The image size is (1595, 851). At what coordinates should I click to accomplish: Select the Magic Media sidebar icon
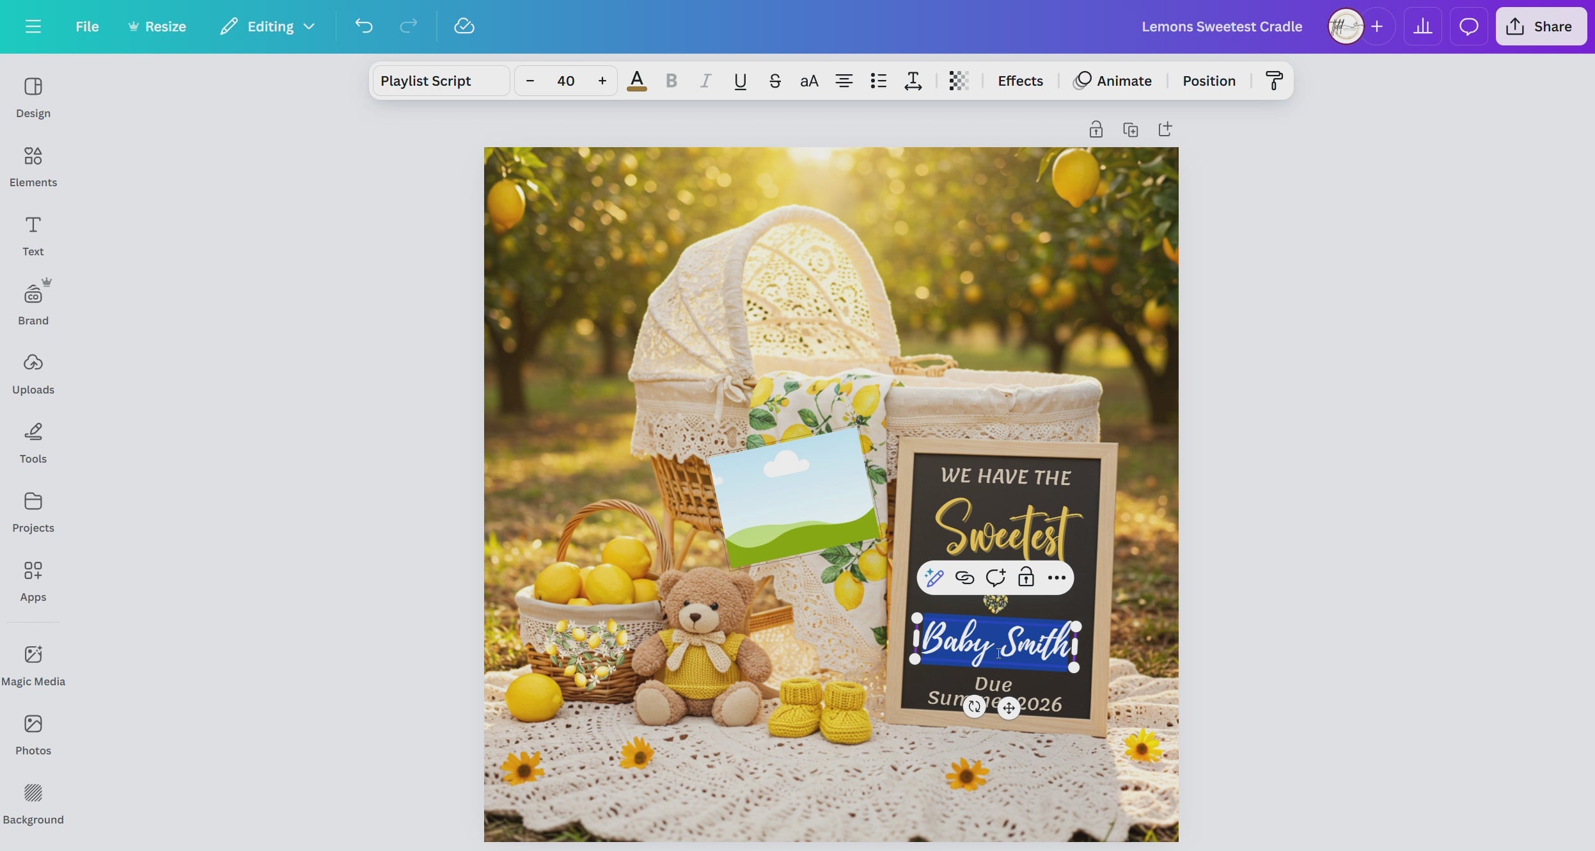pos(33,664)
